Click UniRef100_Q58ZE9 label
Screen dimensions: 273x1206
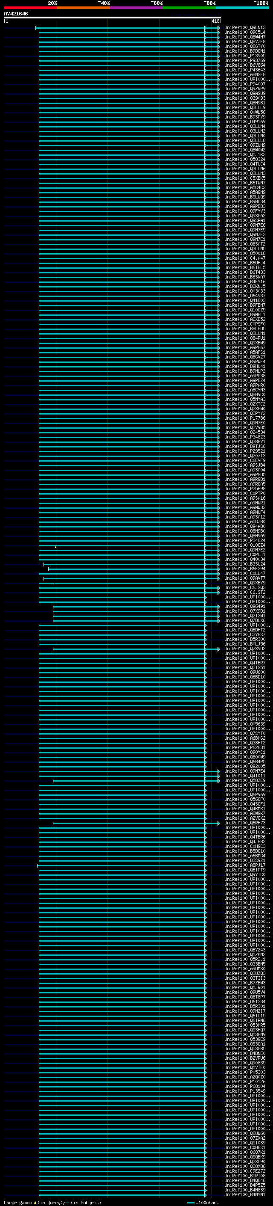244,780
